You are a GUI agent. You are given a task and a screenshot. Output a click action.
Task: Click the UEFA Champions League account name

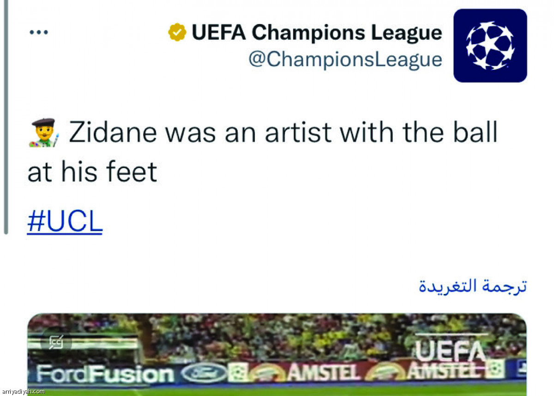pos(317,32)
